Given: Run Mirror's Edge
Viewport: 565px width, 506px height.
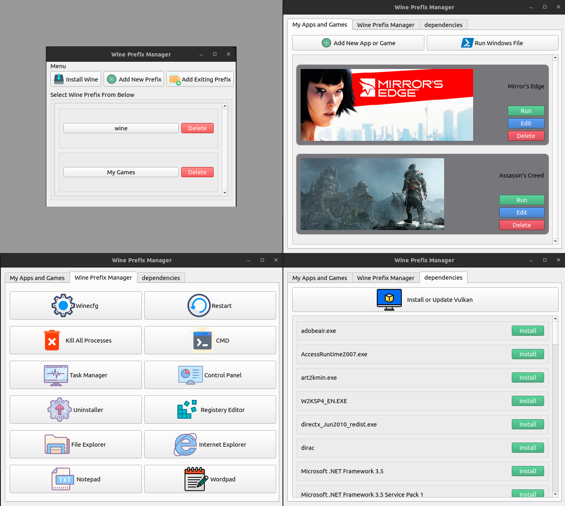Looking at the screenshot, I should (x=526, y=111).
